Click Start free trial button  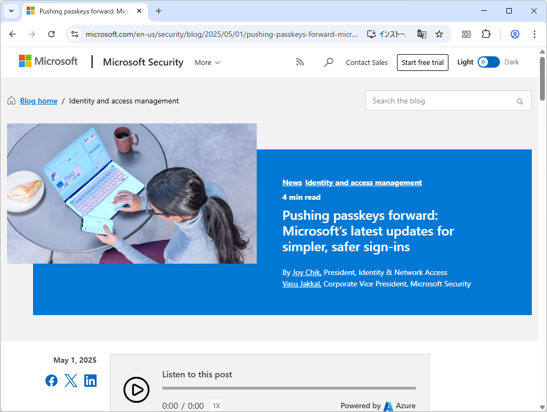(422, 62)
